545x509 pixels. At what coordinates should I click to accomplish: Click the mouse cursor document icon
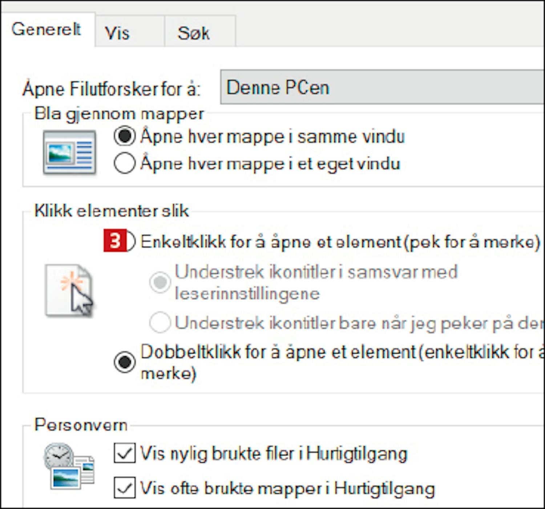(x=69, y=290)
